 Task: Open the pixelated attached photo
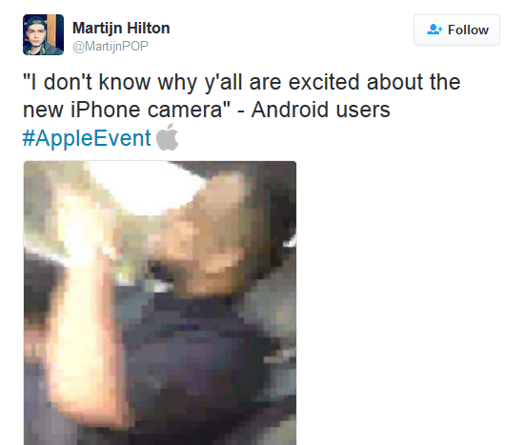[x=160, y=303]
